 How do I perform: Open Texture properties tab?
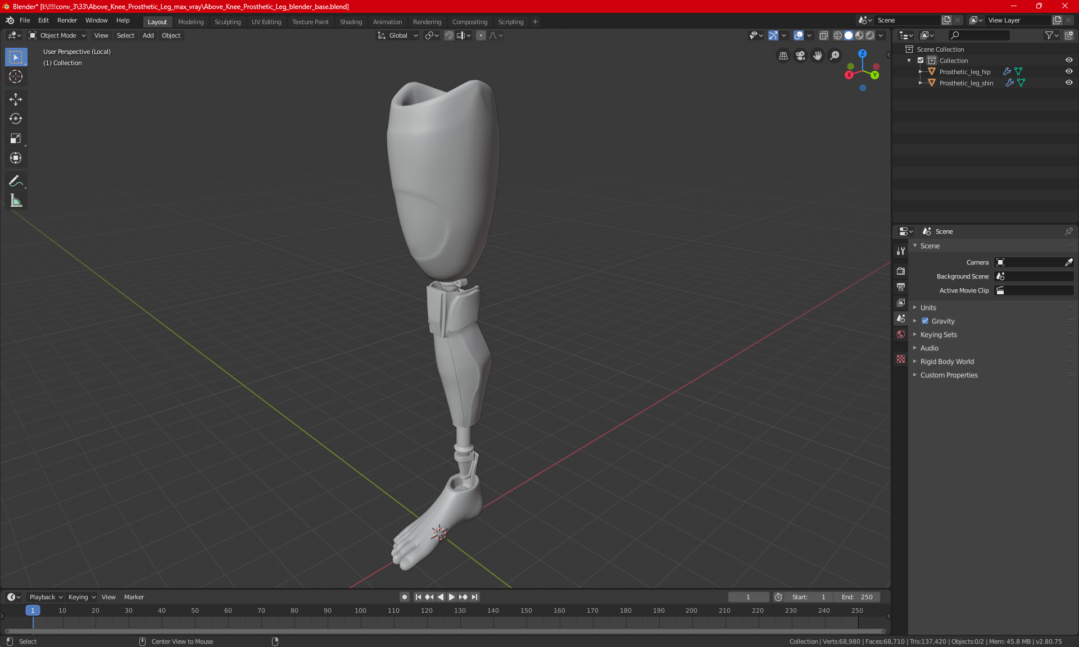click(901, 359)
